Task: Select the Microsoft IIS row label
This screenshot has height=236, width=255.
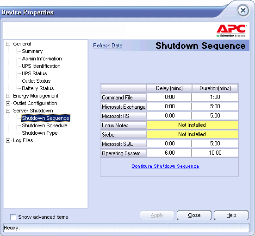Action: [124, 116]
